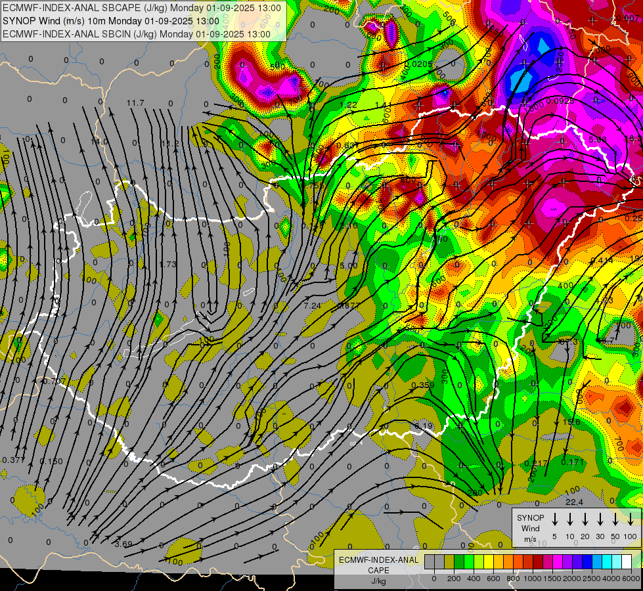643x591 pixels.
Task: Click the 30 m/s wind arrow in legend
Action: click(x=600, y=519)
